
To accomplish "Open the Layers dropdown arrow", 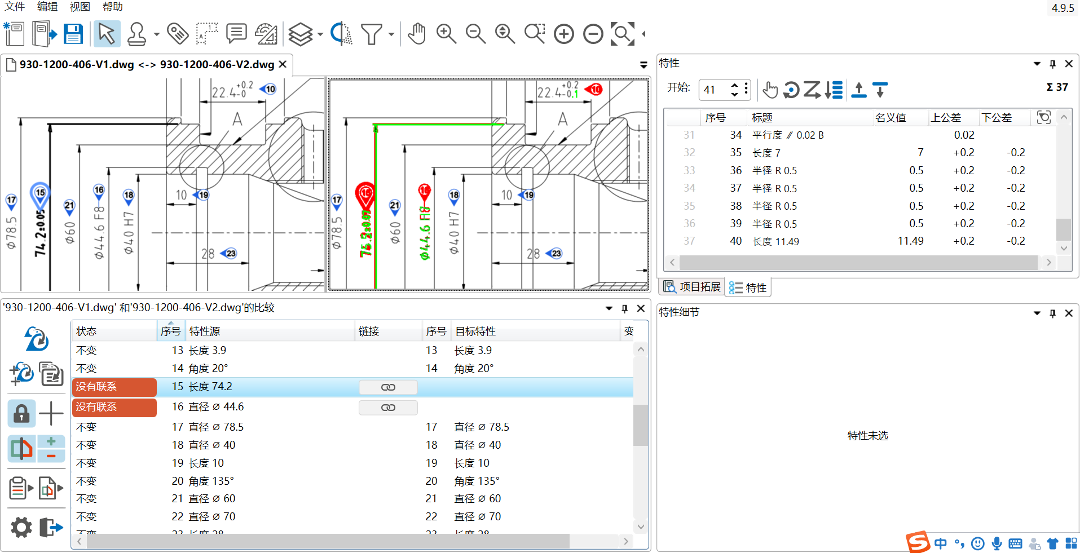I will point(320,34).
